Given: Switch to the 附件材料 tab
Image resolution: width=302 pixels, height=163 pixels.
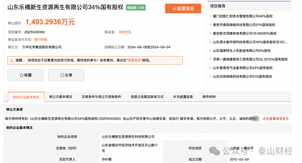Looking at the screenshot, I should coord(209,97).
